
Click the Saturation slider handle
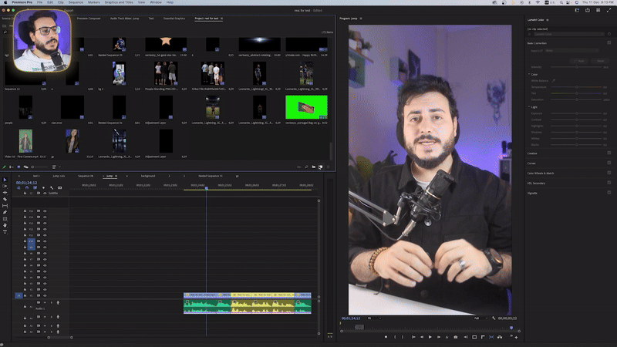tap(577, 99)
